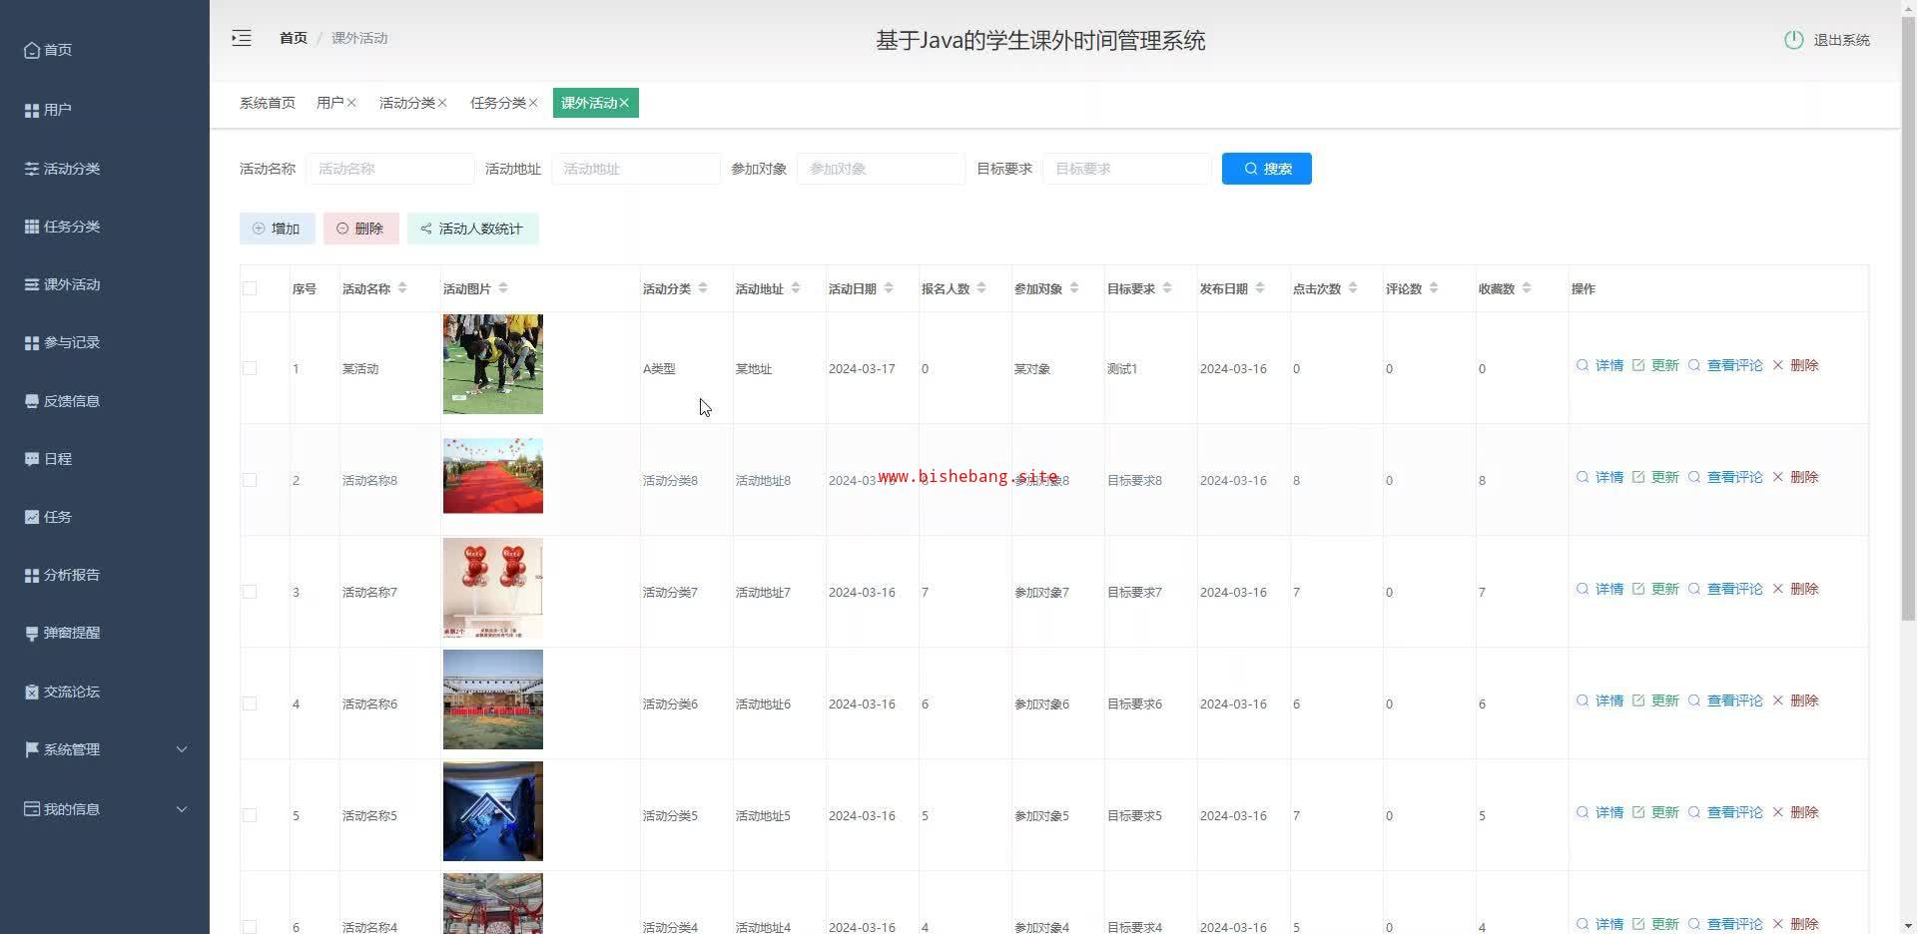Collapse the sidebar with the hamburger icon

[x=242, y=38]
